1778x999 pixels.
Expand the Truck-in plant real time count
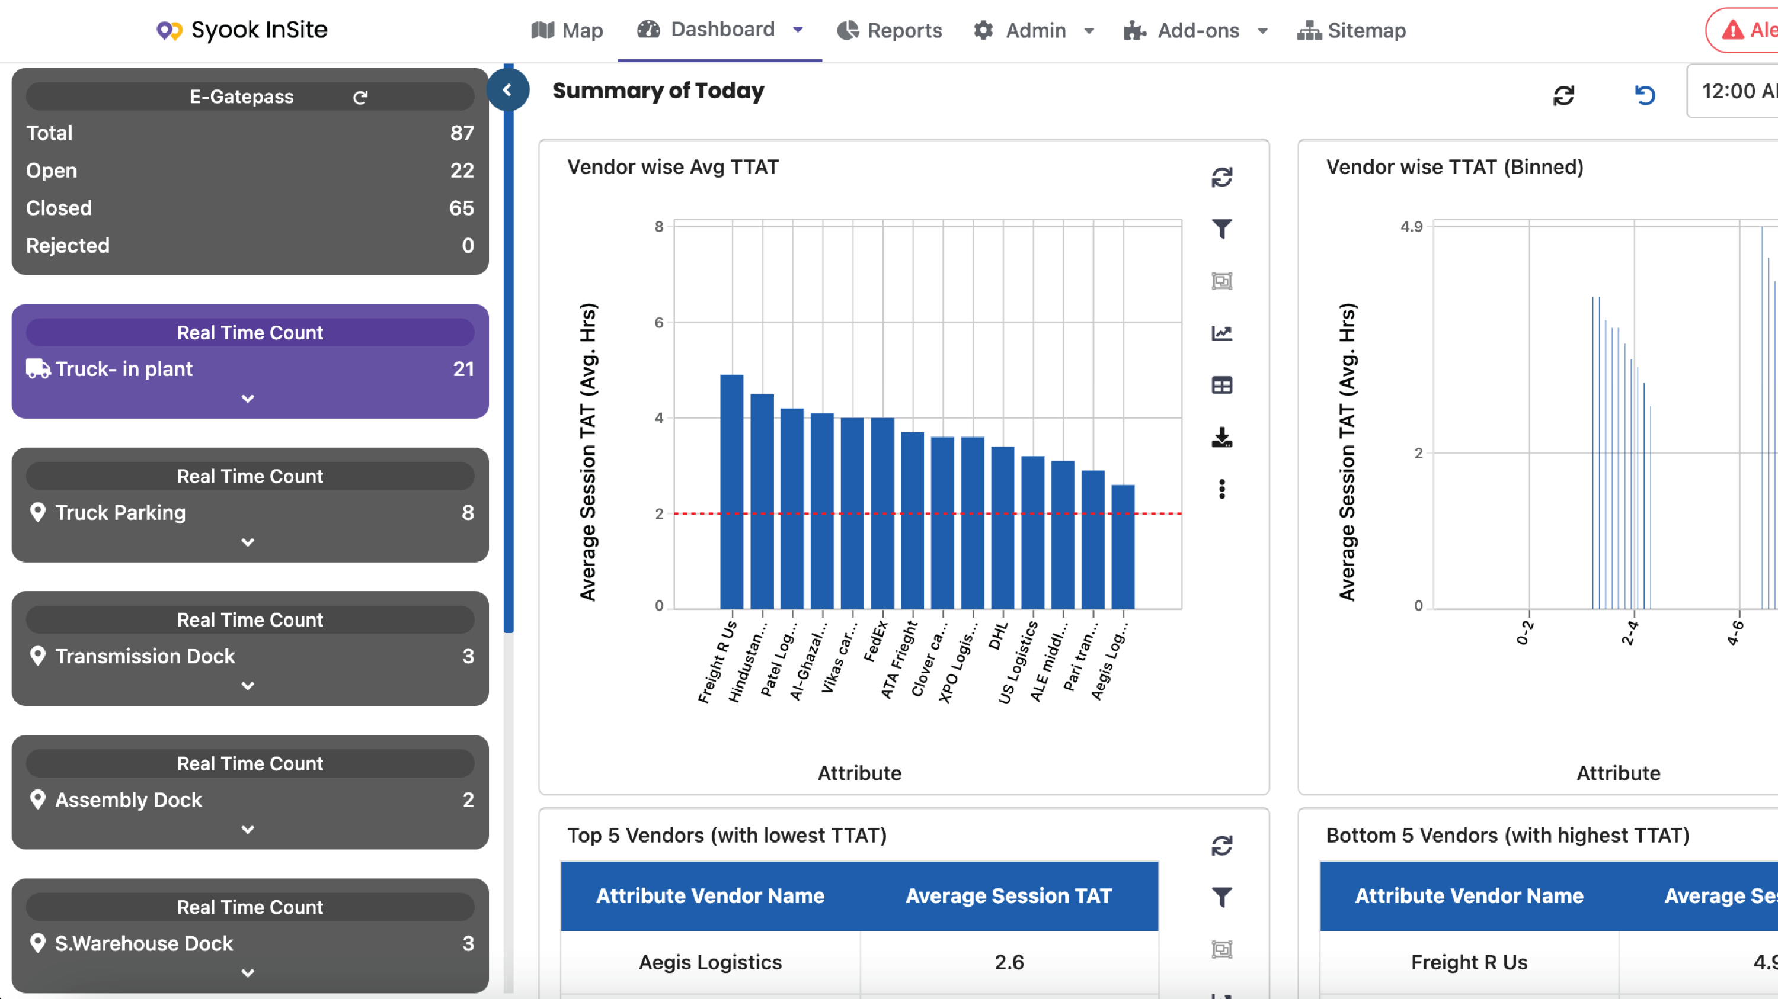pos(250,399)
